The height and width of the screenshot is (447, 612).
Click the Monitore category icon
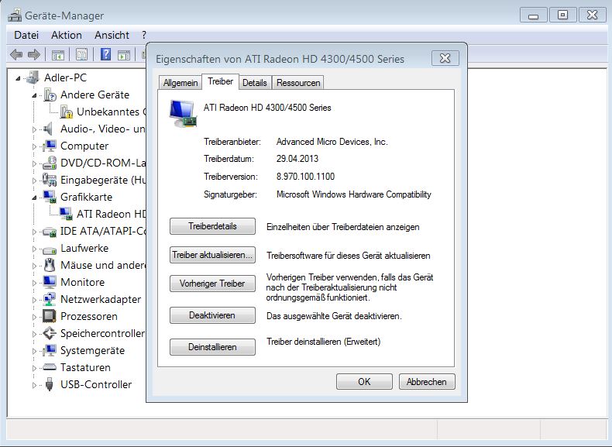click(50, 282)
